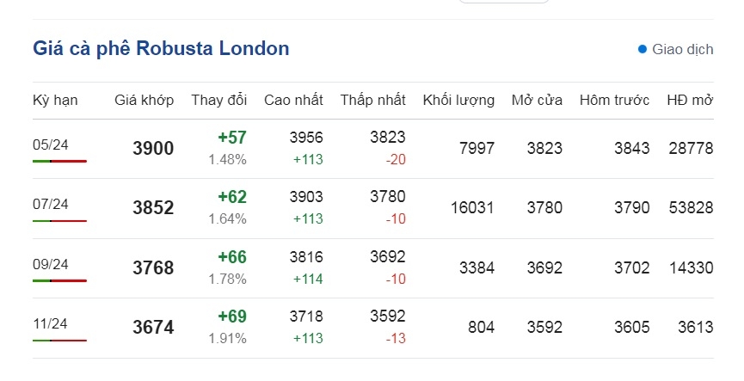Sort by the Giá khớp column header
The image size is (744, 381).
click(x=144, y=100)
